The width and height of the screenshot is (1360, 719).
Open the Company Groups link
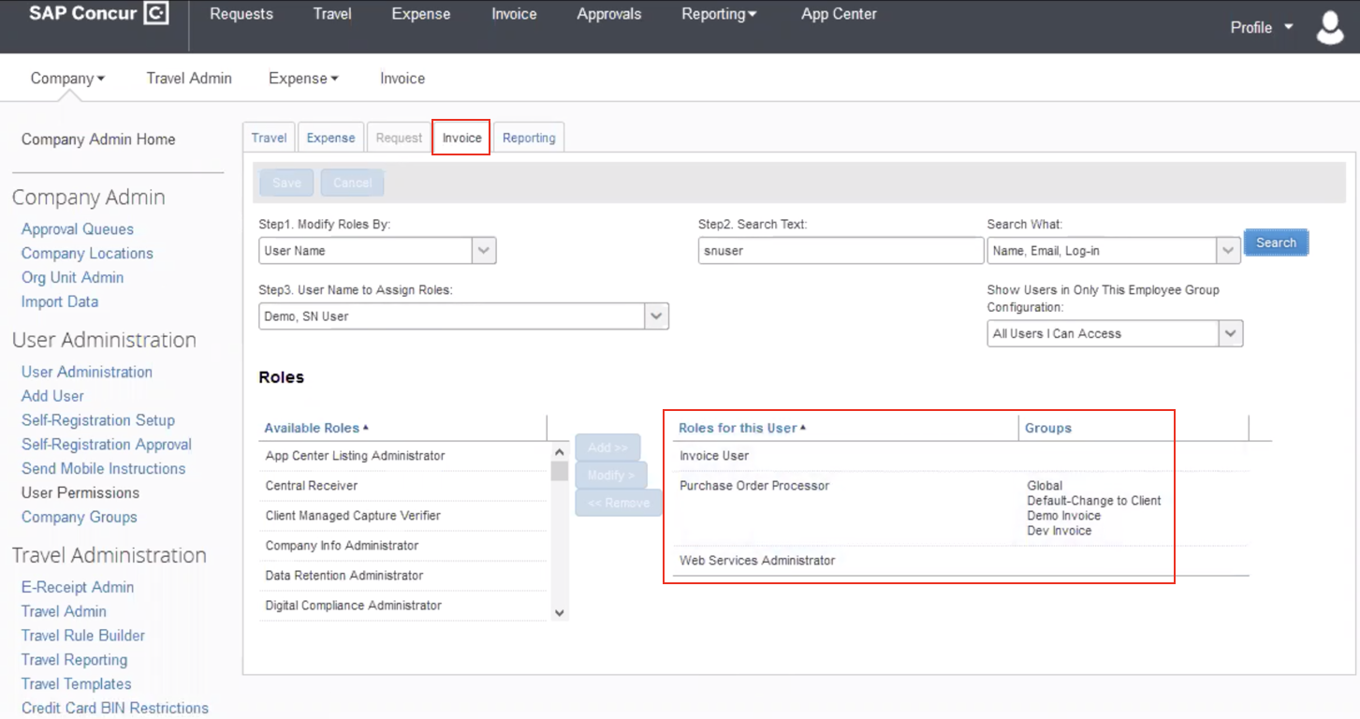80,518
